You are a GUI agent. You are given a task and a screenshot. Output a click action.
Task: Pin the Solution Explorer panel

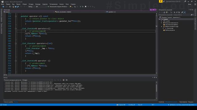(191, 10)
